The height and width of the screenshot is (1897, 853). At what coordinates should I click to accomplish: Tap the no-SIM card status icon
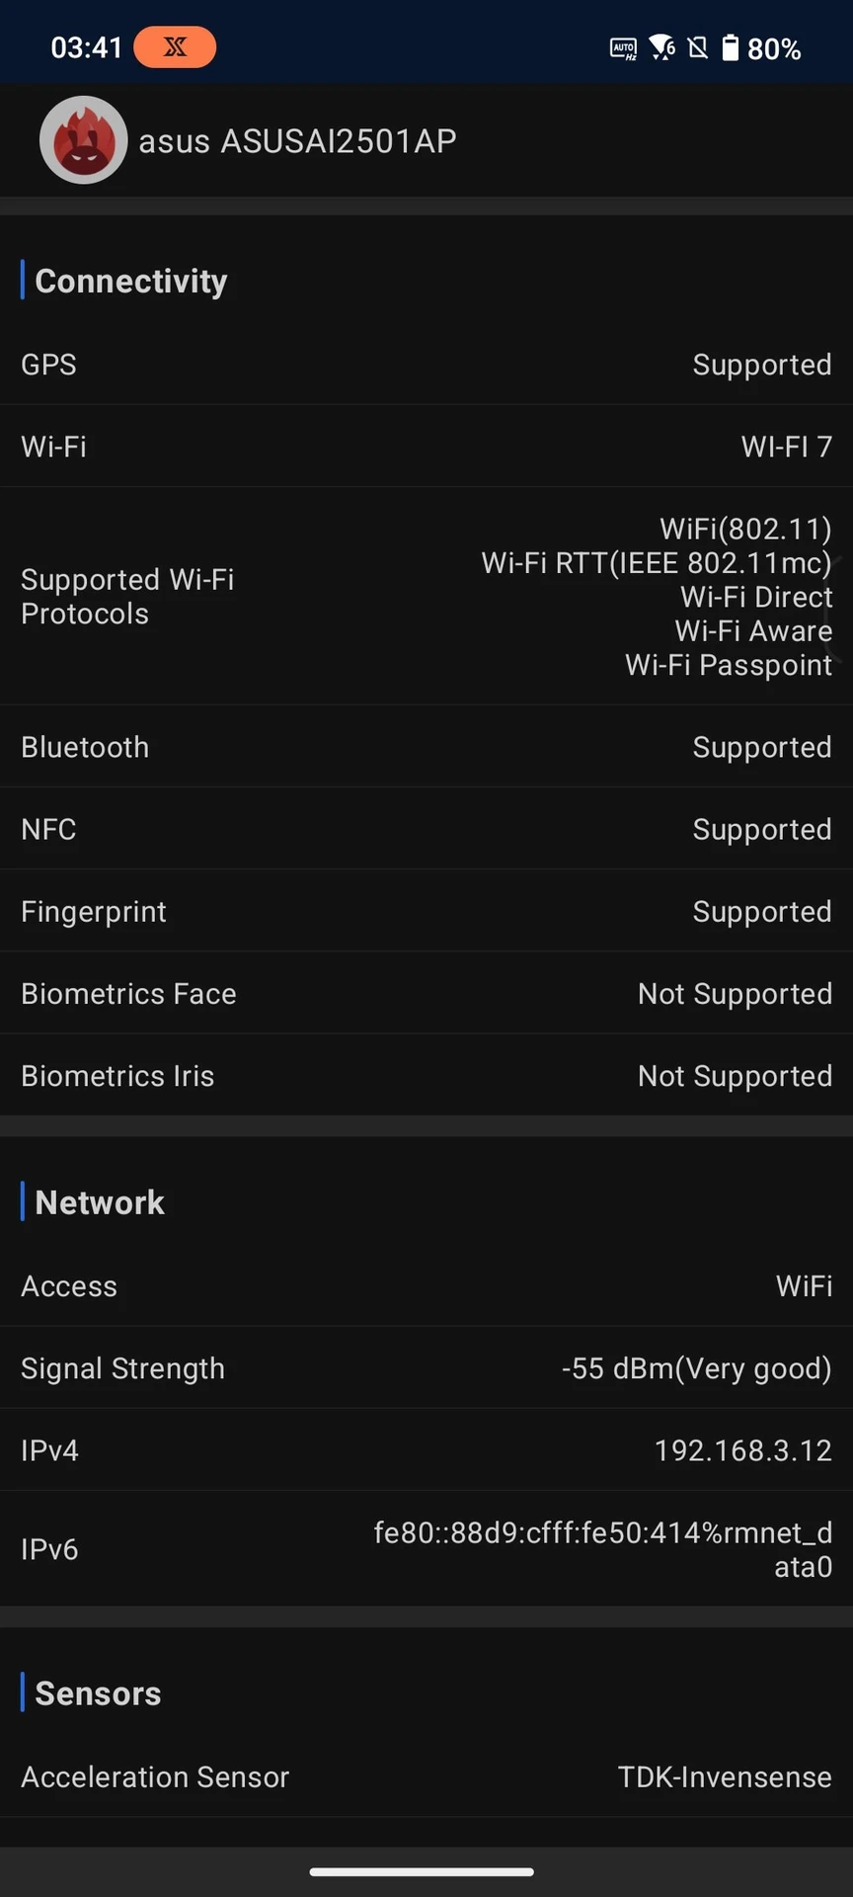(x=698, y=47)
